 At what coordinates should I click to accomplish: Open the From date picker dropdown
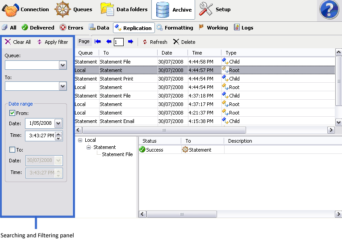click(x=58, y=123)
